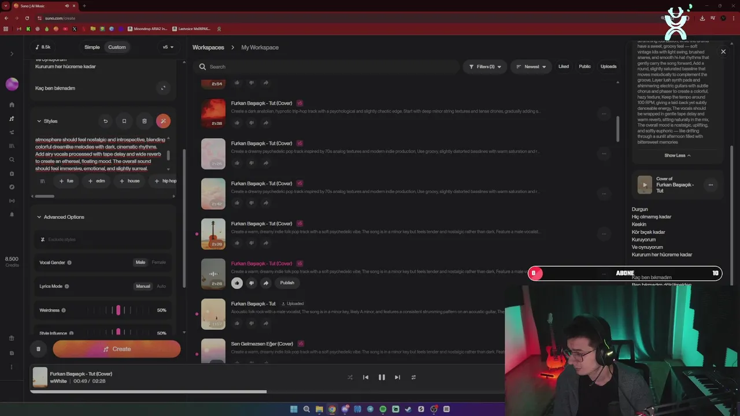Open notifications bell in the sidebar
Screen dimensions: 740x416
tap(12, 214)
